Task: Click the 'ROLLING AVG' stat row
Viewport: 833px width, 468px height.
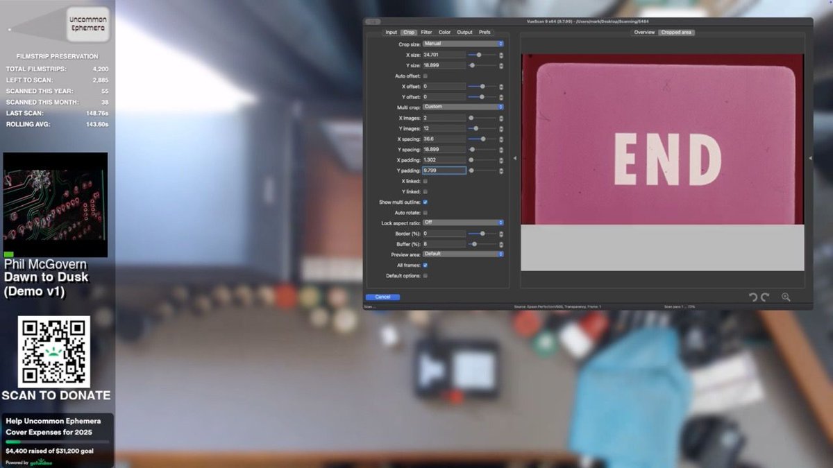Action: tap(57, 124)
